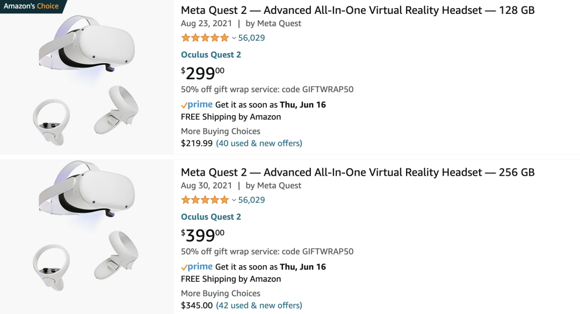Click the star rating on the 256 GB listing
The width and height of the screenshot is (580, 314).
[205, 200]
